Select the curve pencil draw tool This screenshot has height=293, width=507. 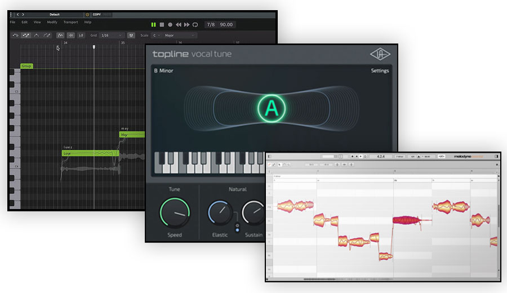click(x=47, y=35)
